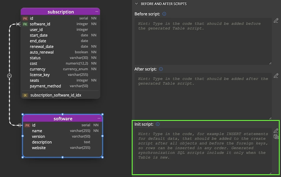Image resolution: width=281 pixels, height=177 pixels.
Task: Open the subscription table ellipsis menu
Action: click(97, 12)
